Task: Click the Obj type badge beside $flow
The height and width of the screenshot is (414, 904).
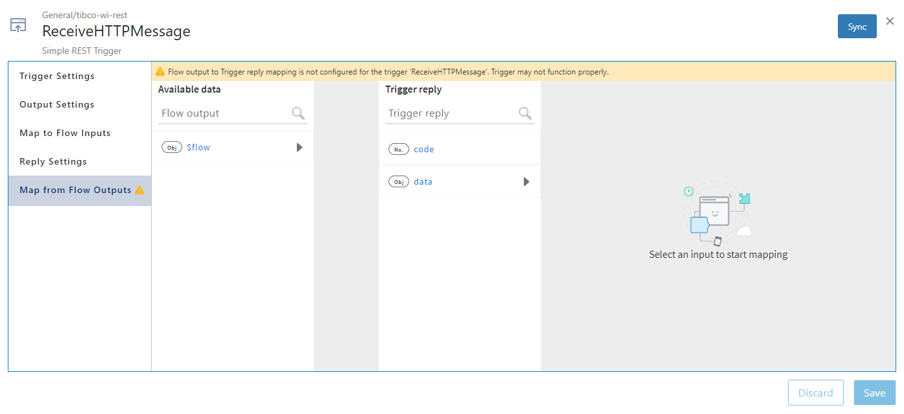Action: 172,148
